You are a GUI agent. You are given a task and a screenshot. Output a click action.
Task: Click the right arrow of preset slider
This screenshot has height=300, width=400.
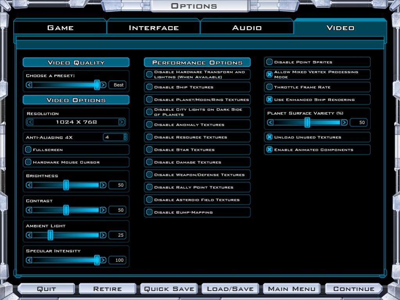coord(103,85)
